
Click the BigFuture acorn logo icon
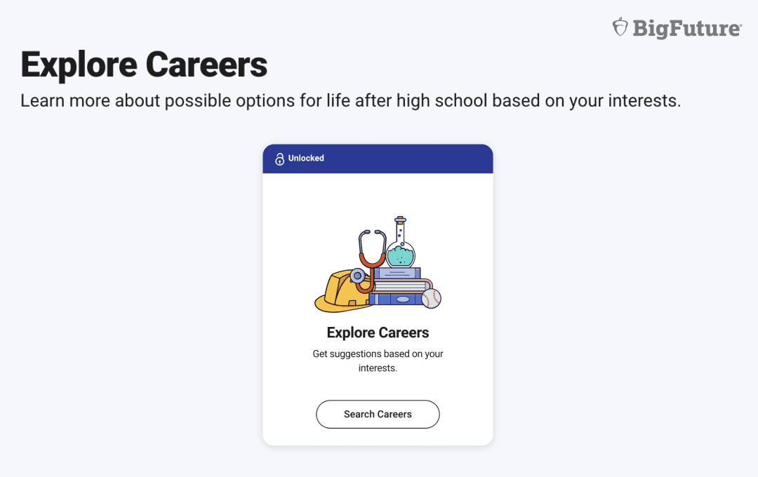pos(620,27)
